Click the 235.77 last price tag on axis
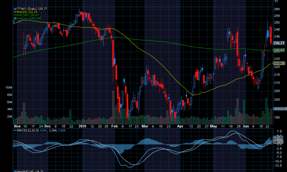287x172 pixels. pos(279,43)
